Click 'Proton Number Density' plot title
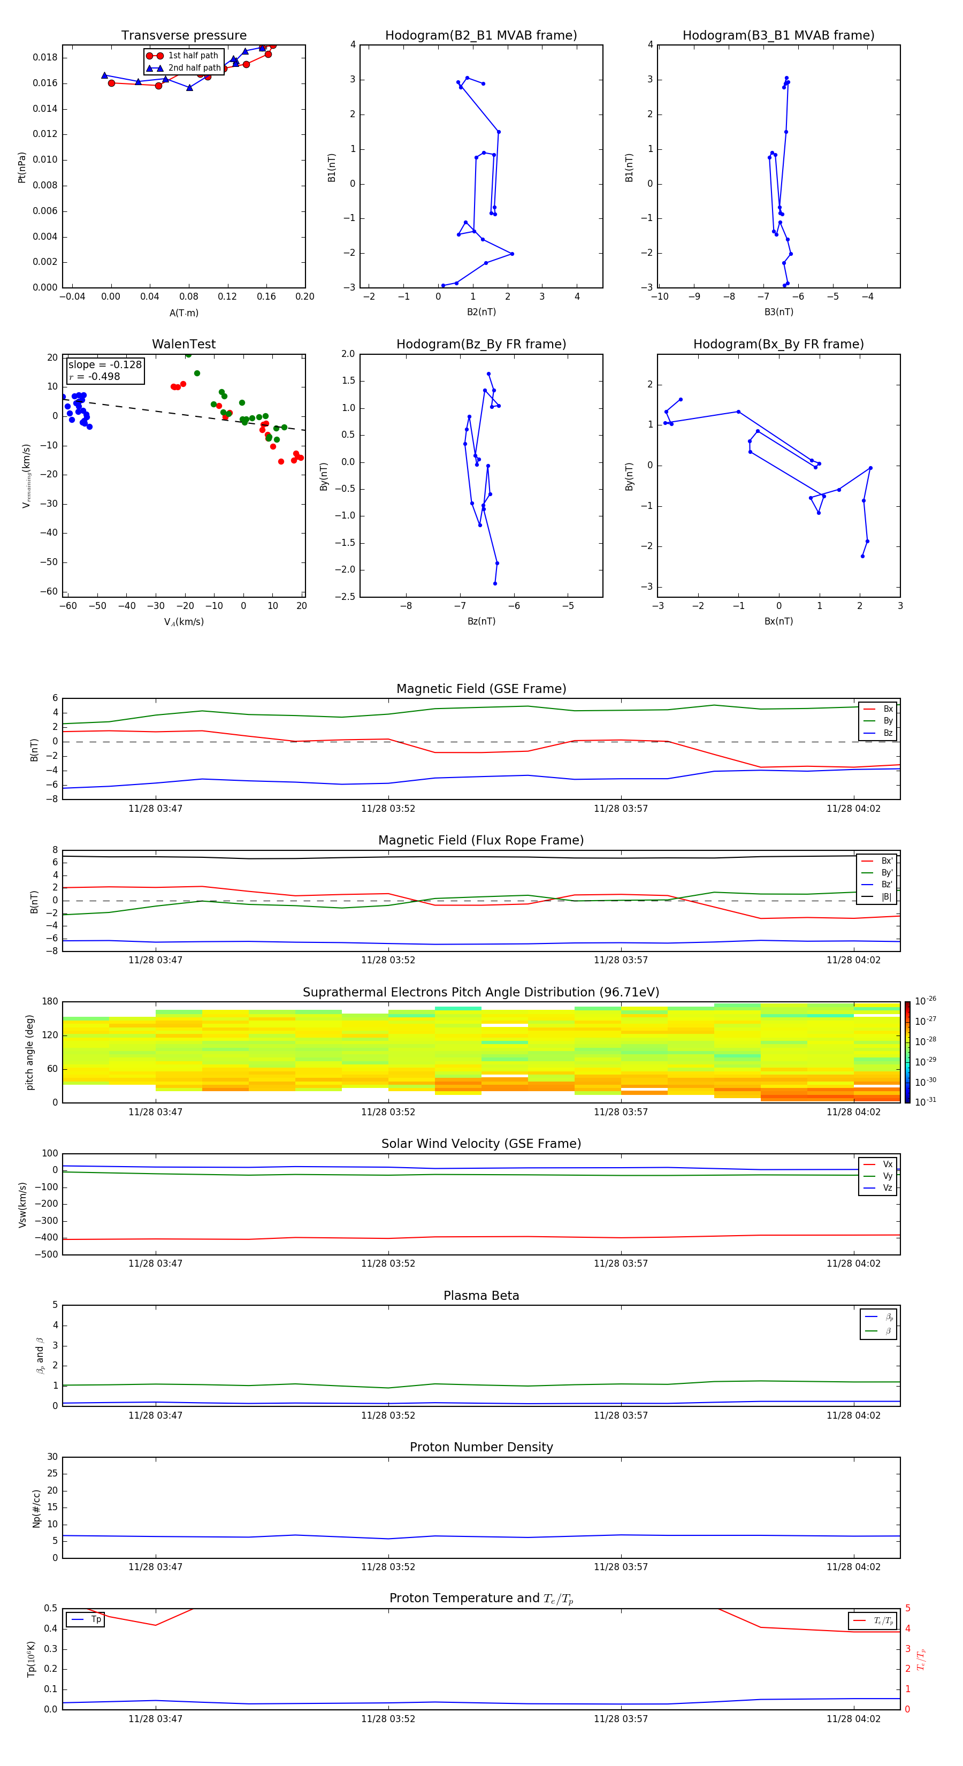The image size is (963, 1766). tap(481, 1447)
